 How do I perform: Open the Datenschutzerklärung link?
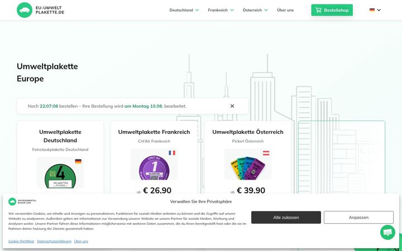[x=54, y=242]
